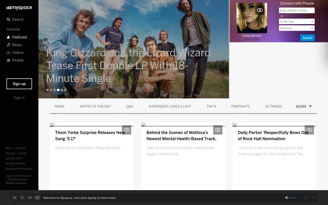Click Ashley Benson's profile photo
Viewport: 328px width, 205px height.
click(252, 18)
